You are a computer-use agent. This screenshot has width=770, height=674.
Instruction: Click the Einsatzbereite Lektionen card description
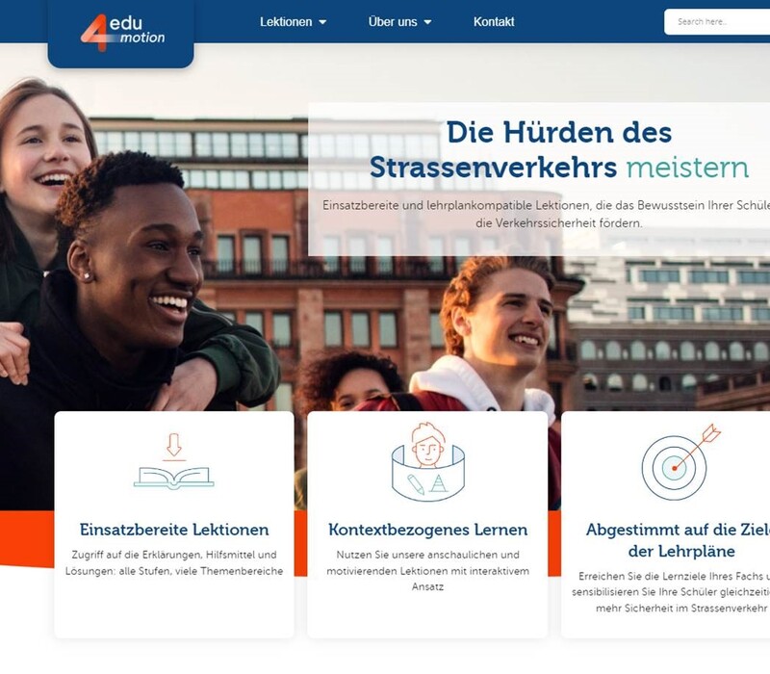coord(174,563)
